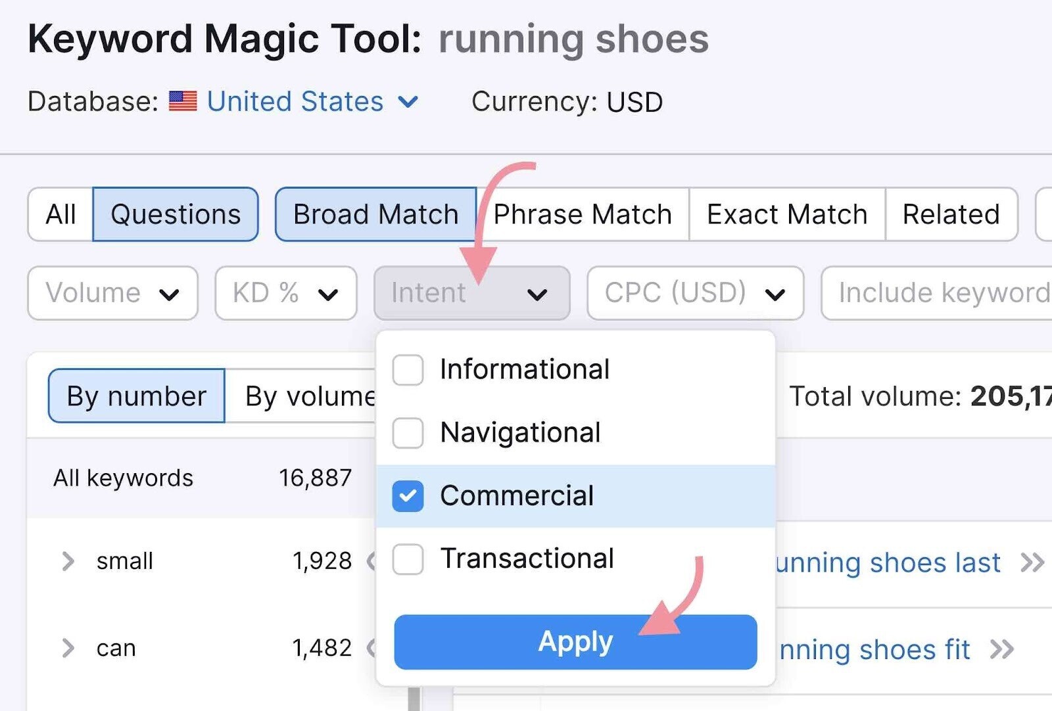Click double-arrow icon beside 'shoes fit' keyword
This screenshot has width=1052, height=711.
pos(1002,649)
